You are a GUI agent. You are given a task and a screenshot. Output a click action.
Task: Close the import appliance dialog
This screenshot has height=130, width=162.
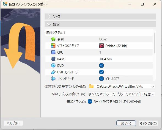click(155, 4)
